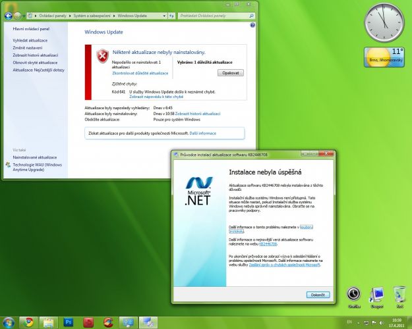Click Action Center flag in system tray

click(x=374, y=322)
